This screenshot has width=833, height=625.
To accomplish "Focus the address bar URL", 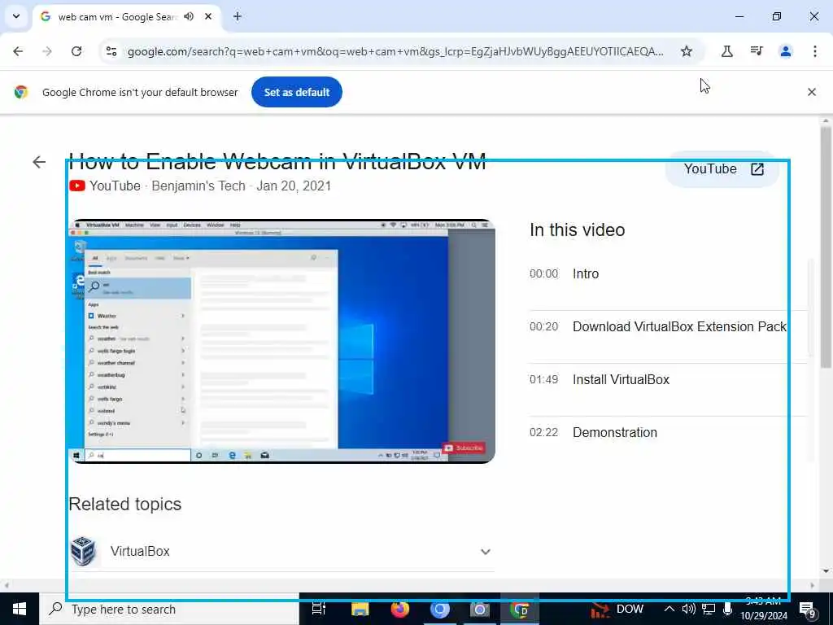I will [x=395, y=51].
